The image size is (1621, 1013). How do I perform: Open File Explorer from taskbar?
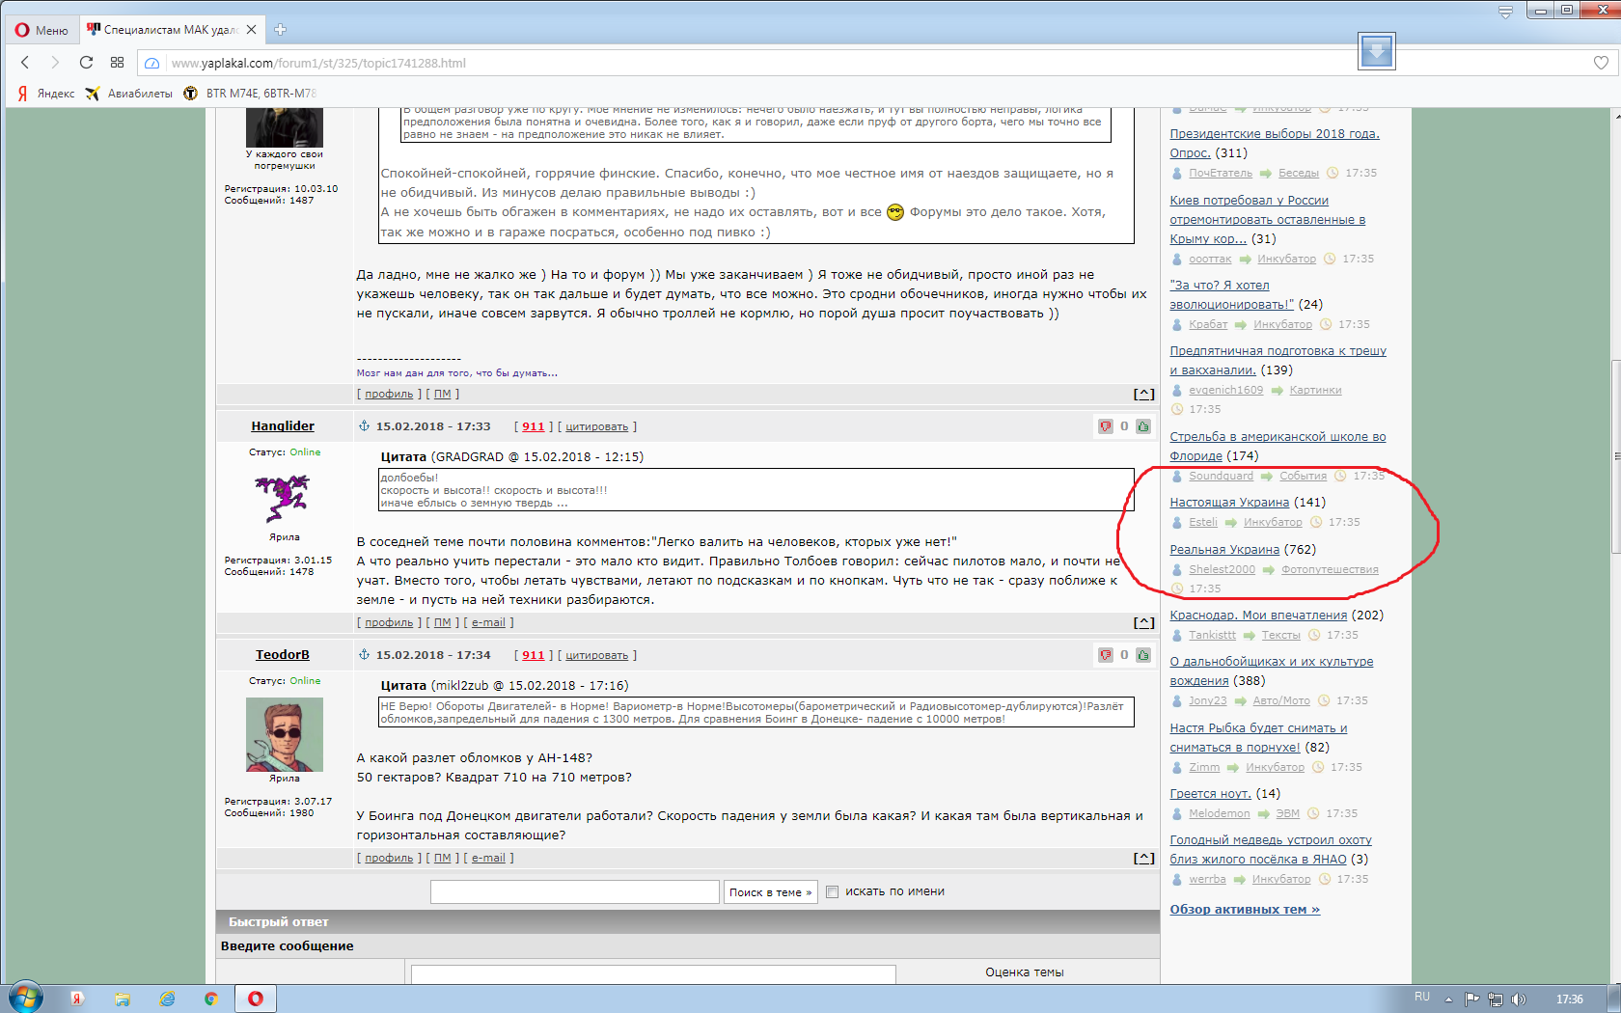pyautogui.click(x=123, y=999)
